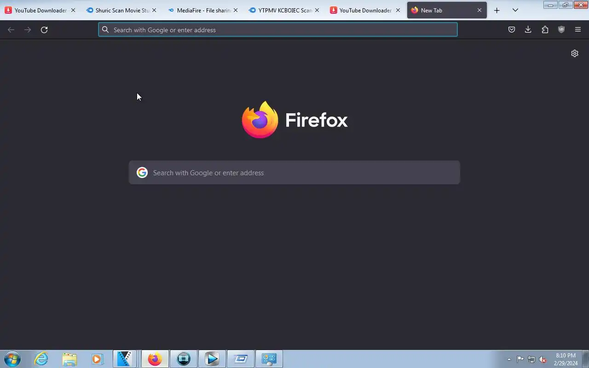This screenshot has width=589, height=368.
Task: Click the Firefox taskbar button
Action: tap(155, 359)
